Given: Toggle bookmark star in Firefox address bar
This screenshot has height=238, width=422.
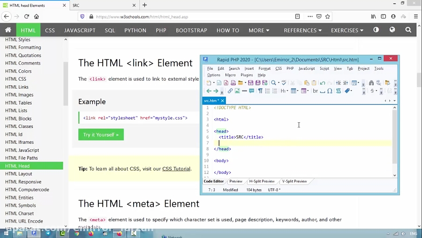Looking at the screenshot, I should (x=328, y=17).
